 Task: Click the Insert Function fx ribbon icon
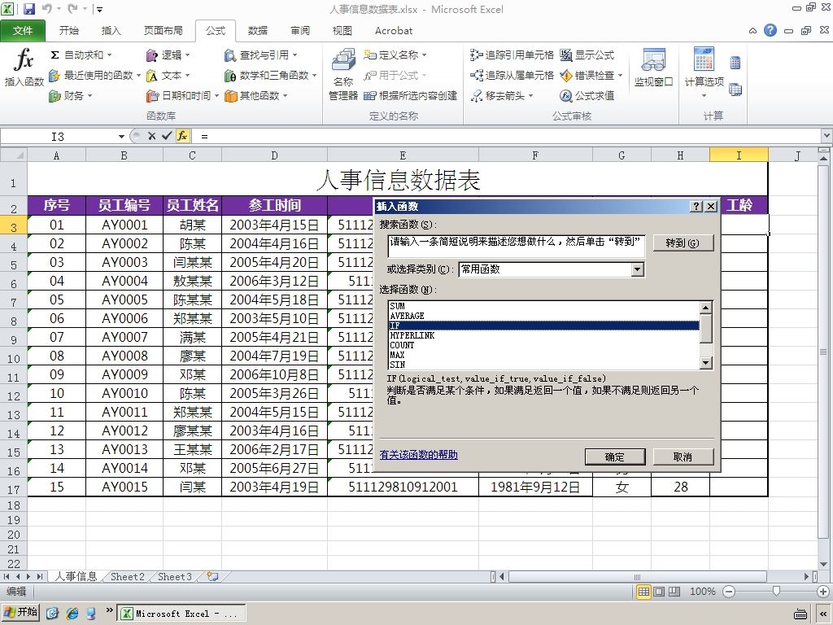[24, 68]
